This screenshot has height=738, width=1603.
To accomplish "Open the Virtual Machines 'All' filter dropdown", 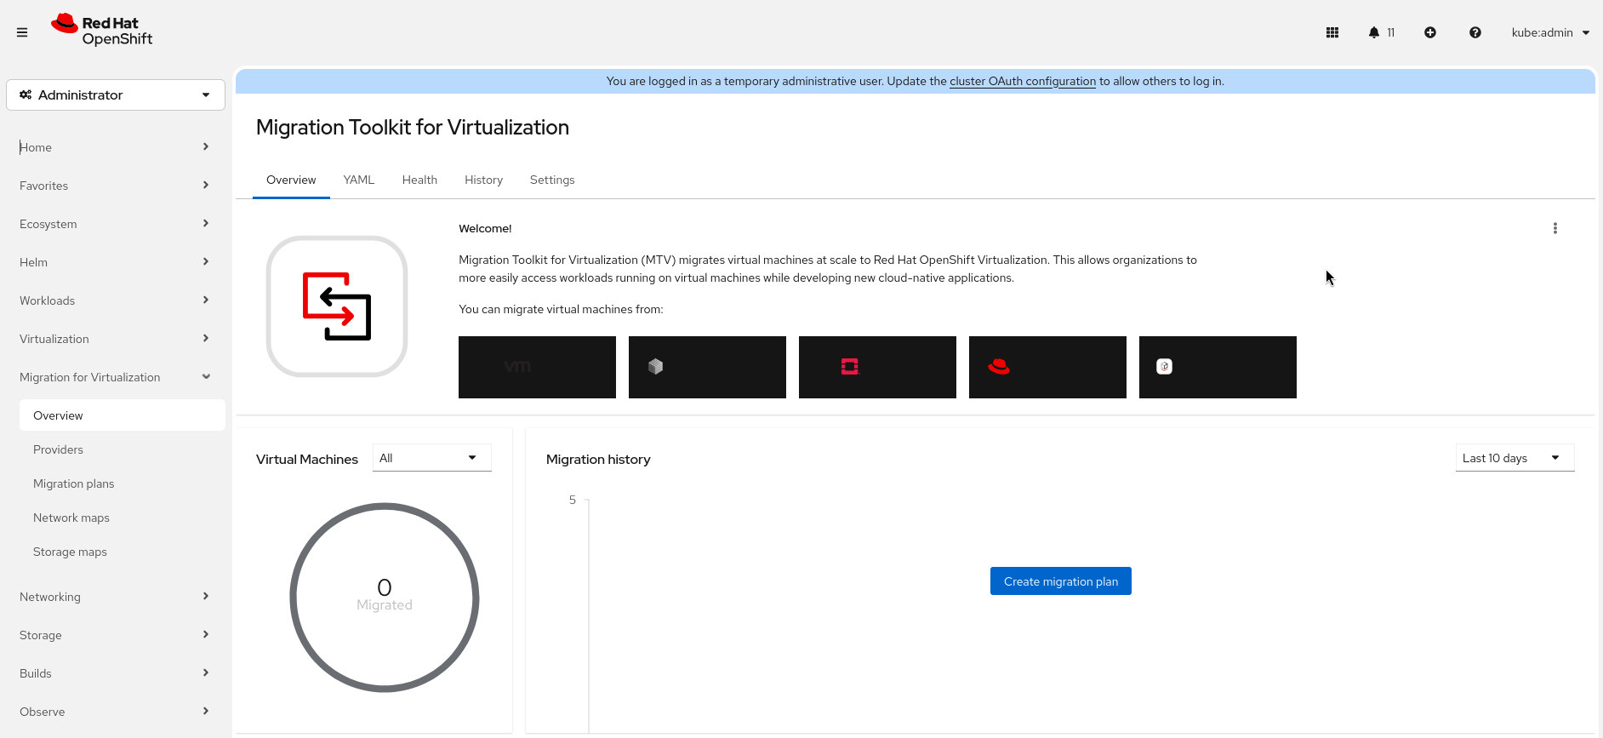I will [x=432, y=458].
